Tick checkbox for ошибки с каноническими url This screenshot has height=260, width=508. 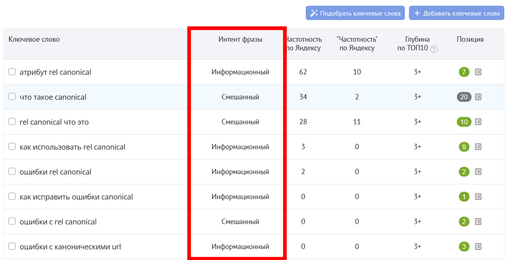(12, 246)
